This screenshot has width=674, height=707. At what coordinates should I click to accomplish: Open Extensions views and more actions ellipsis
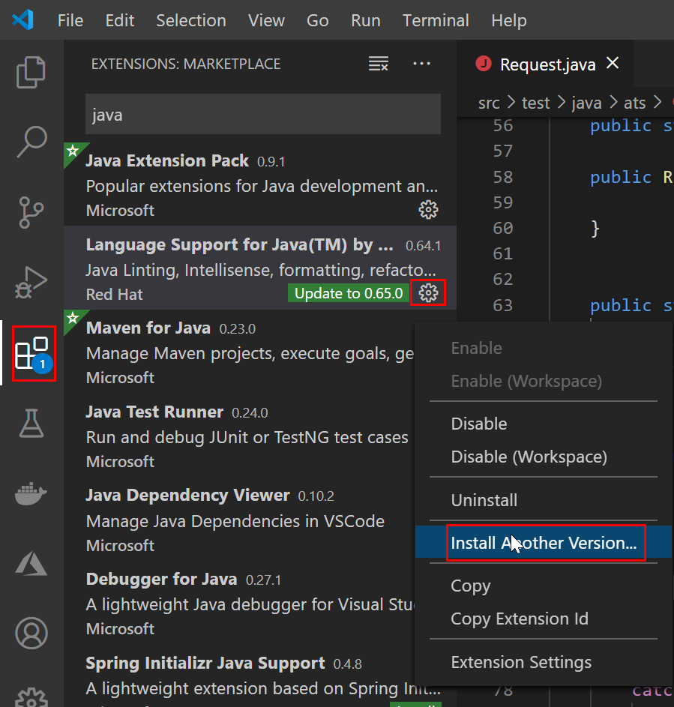421,64
